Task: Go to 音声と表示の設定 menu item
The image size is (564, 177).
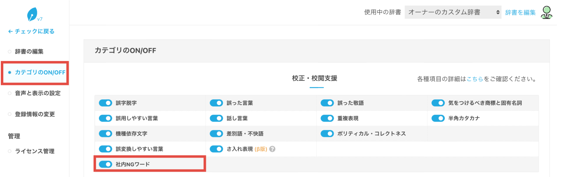Action: coord(38,93)
